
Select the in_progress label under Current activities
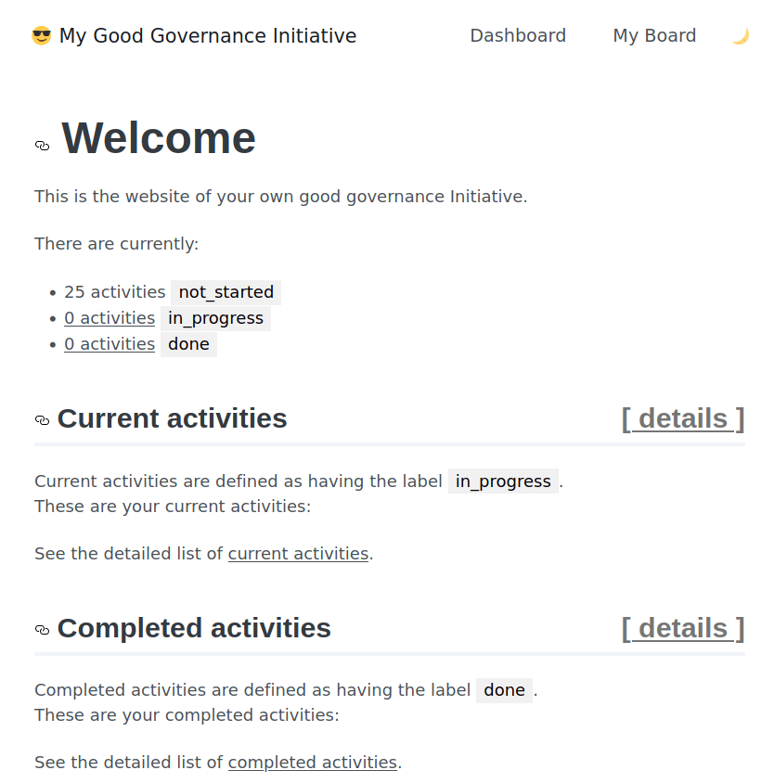503,481
